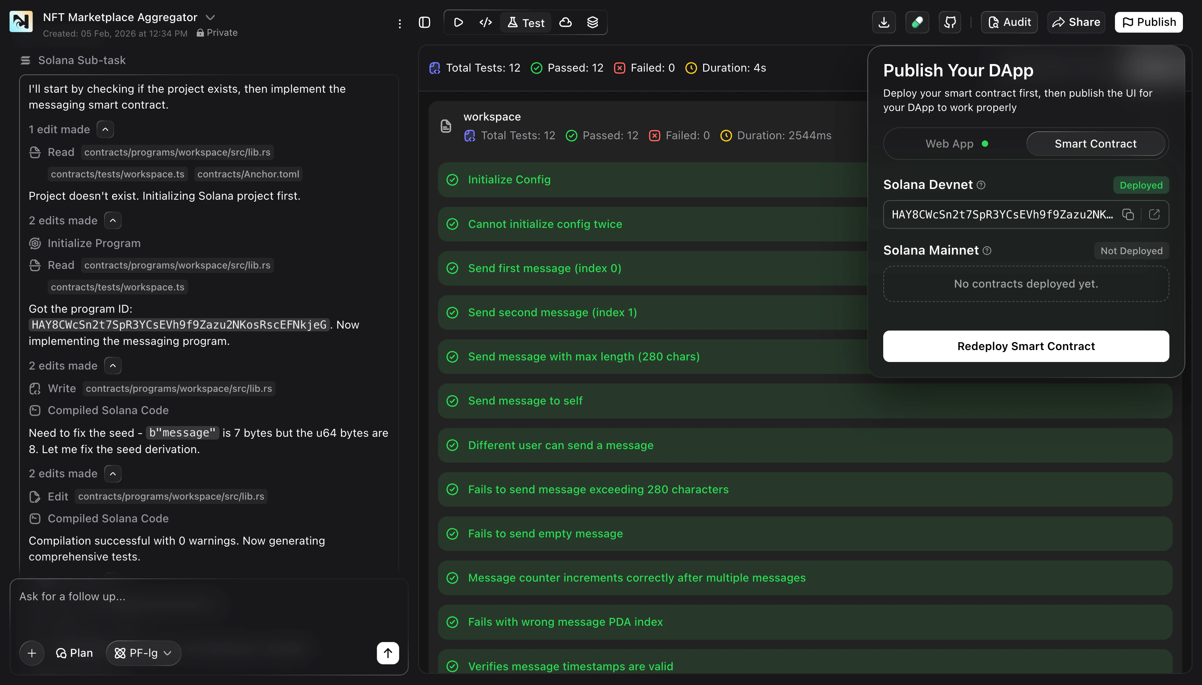Viewport: 1202px width, 685px height.
Task: Click the cloud deploy icon next to Test
Action: (566, 22)
